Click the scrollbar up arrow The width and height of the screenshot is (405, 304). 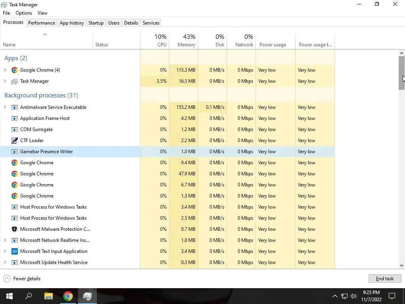pyautogui.click(x=401, y=53)
